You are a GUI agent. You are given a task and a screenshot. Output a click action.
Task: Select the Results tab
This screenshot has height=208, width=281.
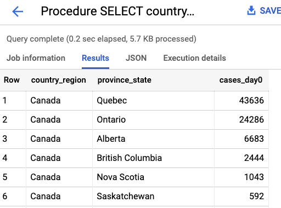click(95, 58)
